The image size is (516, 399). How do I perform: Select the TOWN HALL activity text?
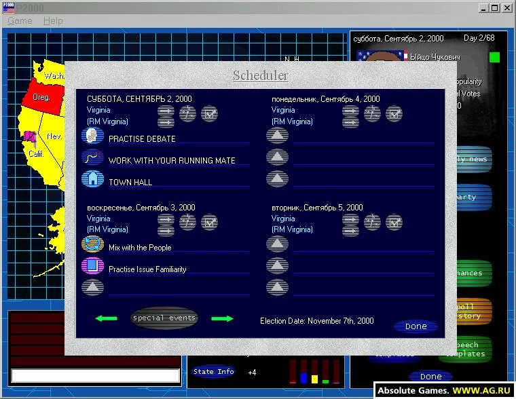click(x=130, y=183)
